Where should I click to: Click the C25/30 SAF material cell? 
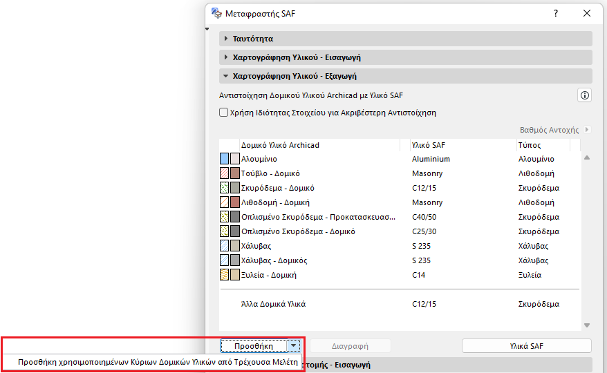424,231
